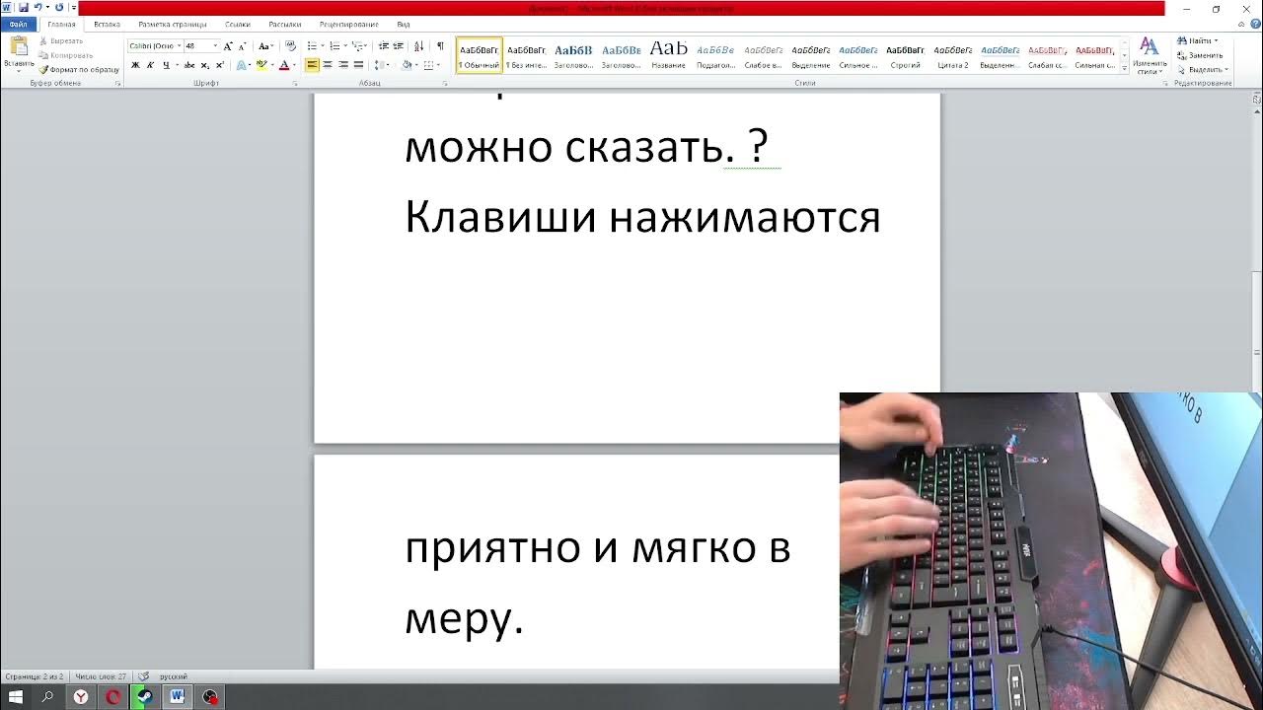1263x710 pixels.
Task: Apply Название style from gallery
Action: (668, 55)
